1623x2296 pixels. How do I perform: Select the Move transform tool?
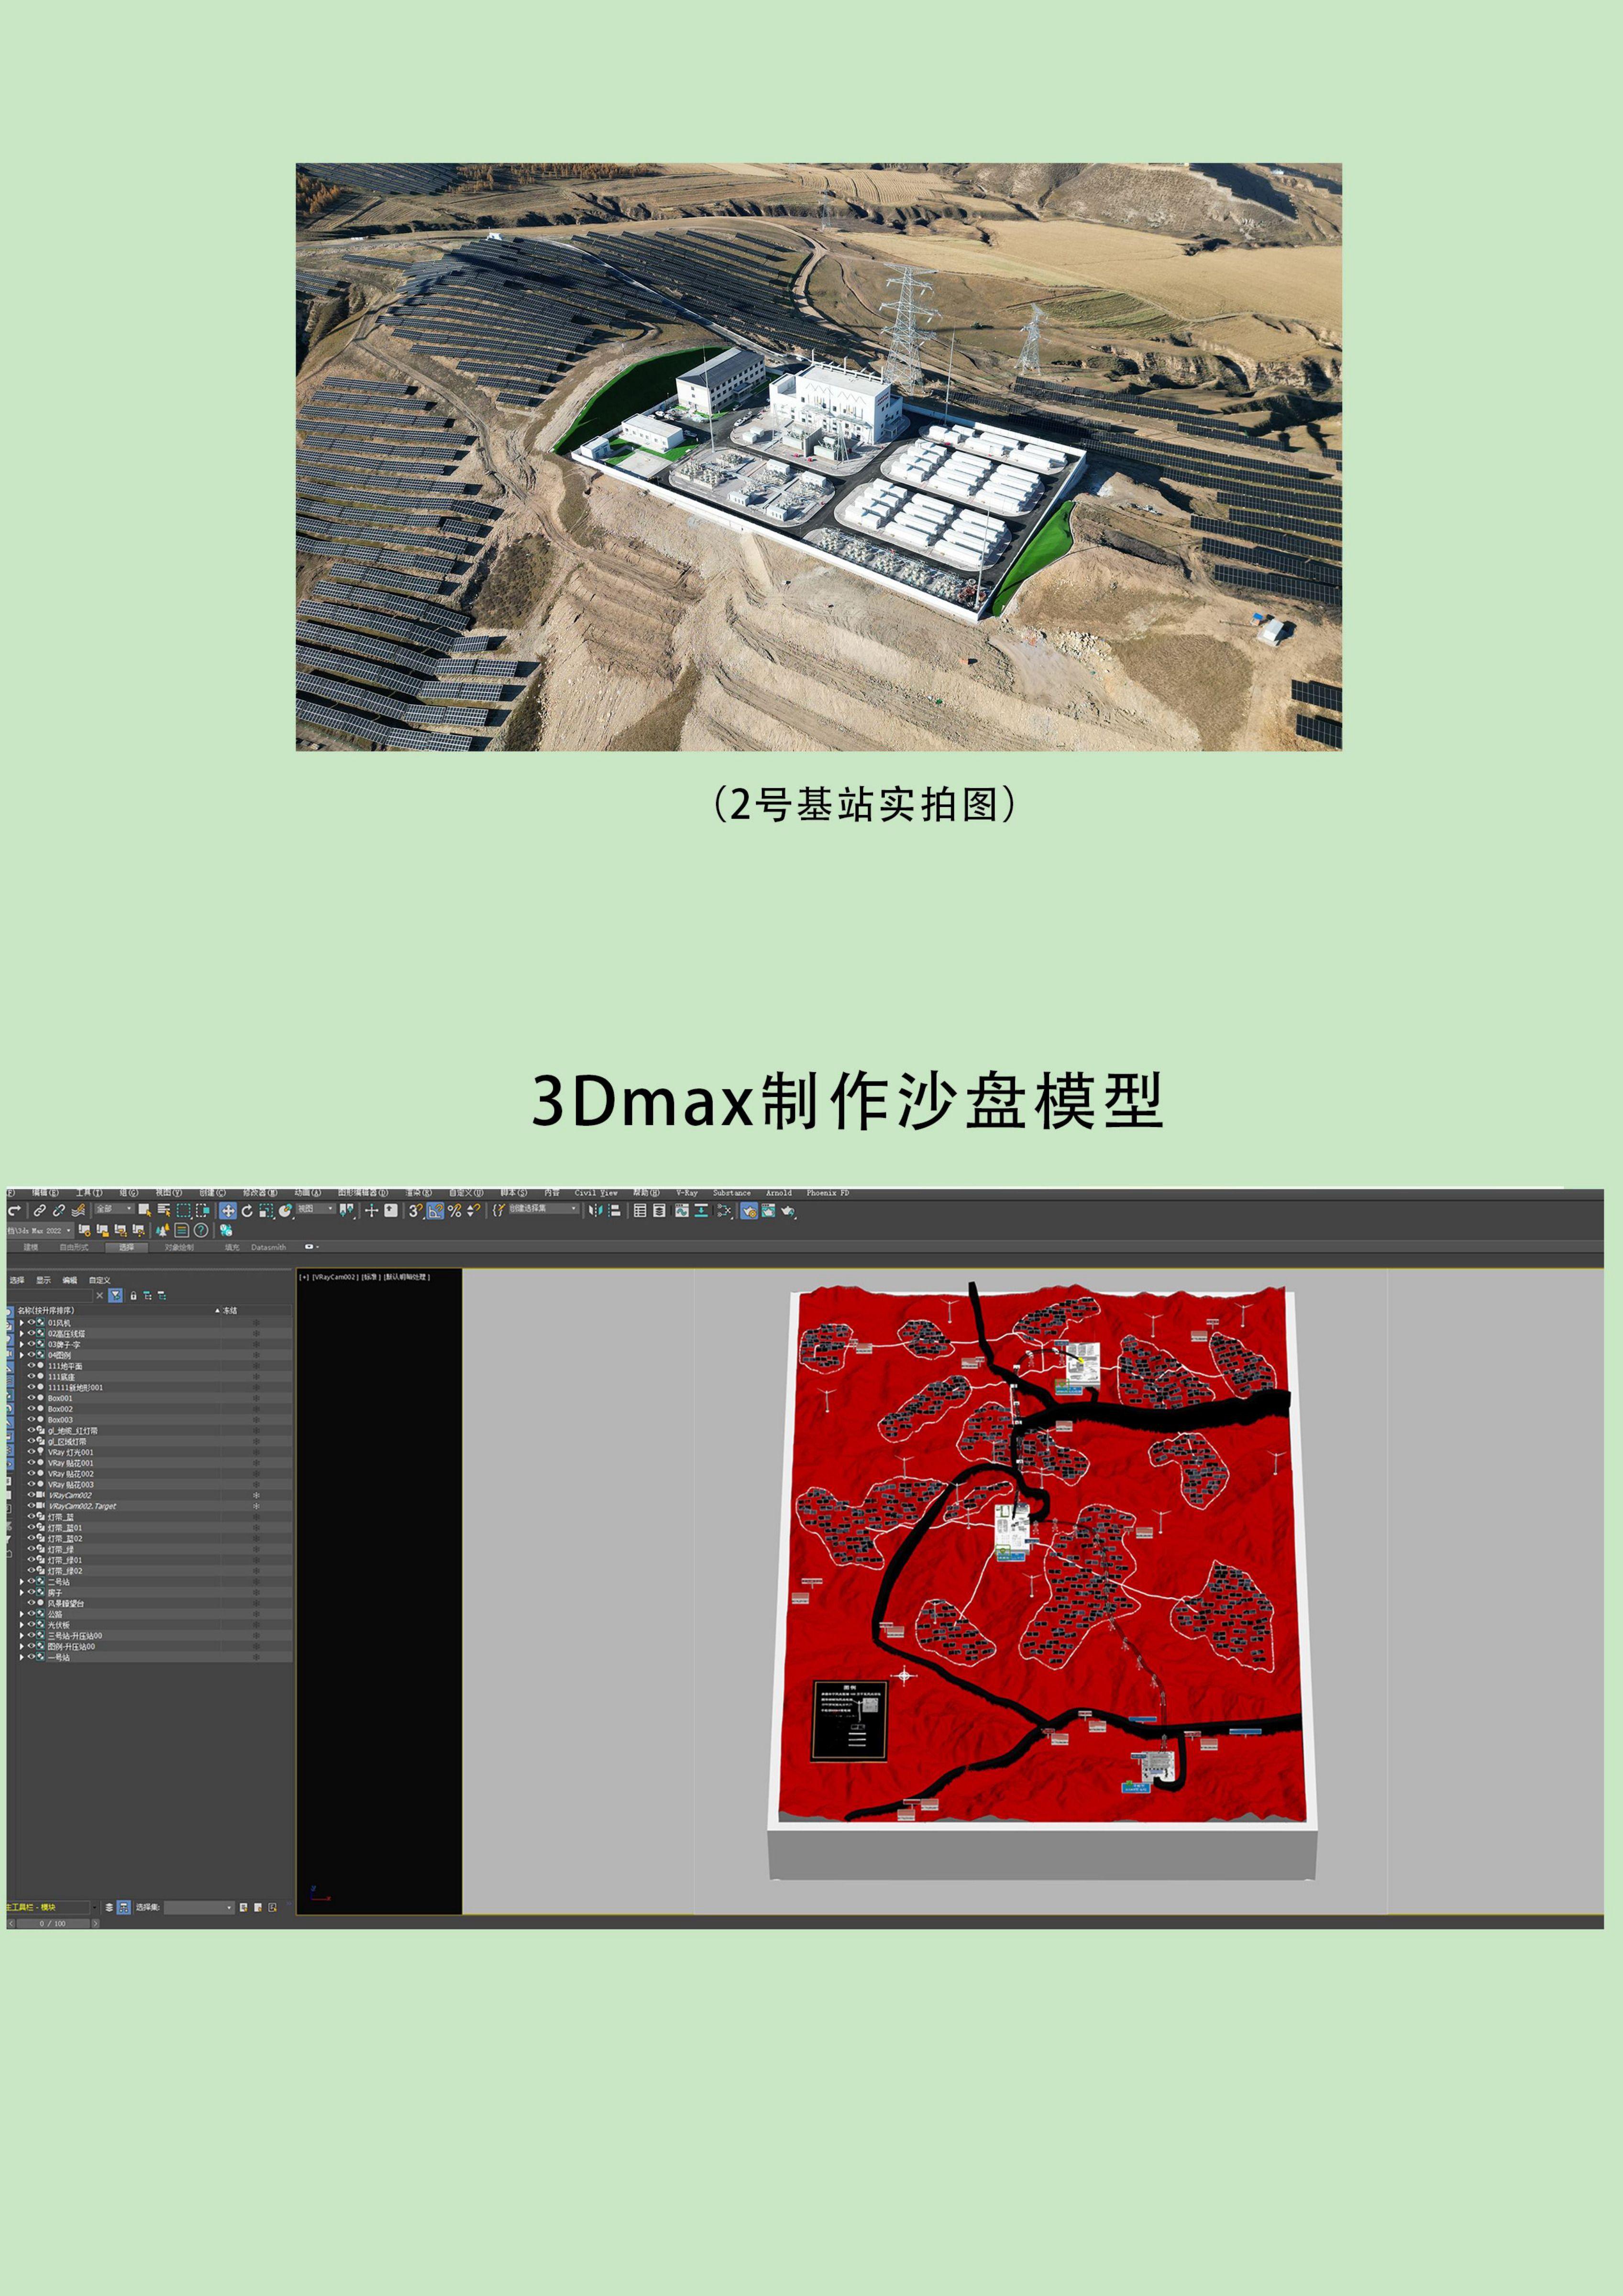pyautogui.click(x=228, y=1211)
